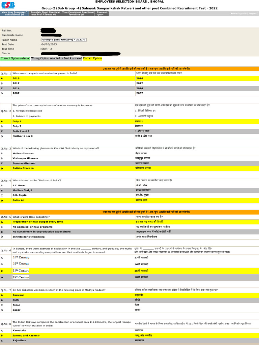
Task: Click the Q.No: 3 label
Action: (x=6, y=149)
